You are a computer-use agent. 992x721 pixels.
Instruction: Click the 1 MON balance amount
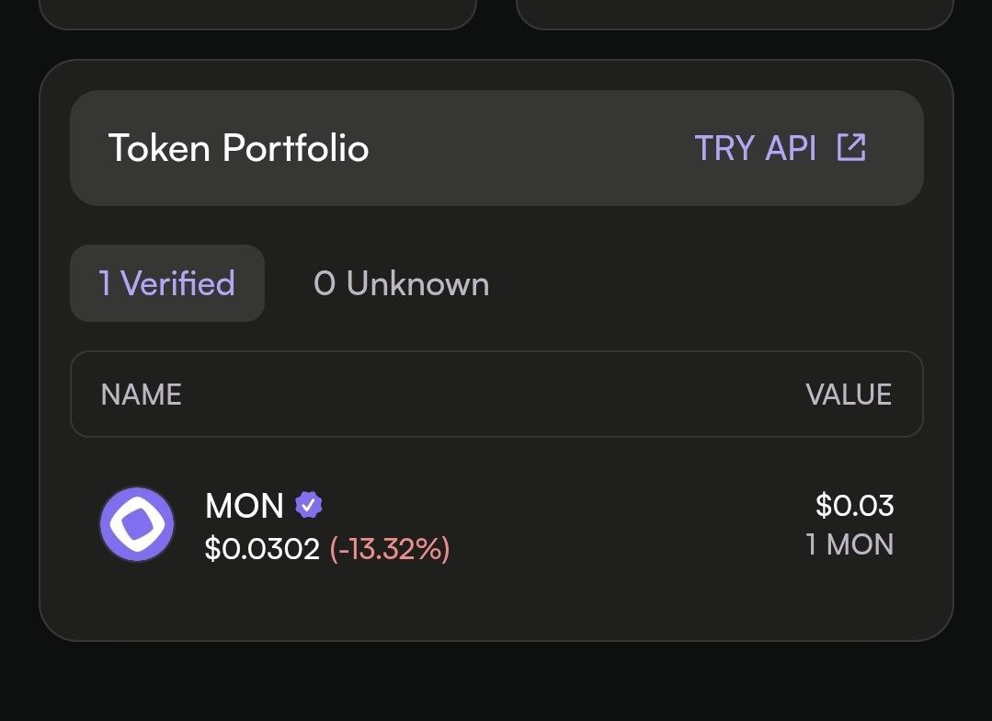click(x=849, y=544)
